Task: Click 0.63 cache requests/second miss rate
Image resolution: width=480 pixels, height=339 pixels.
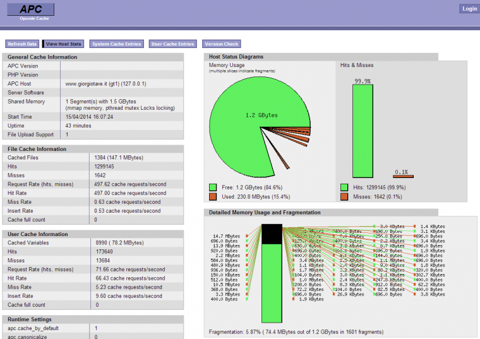Action: click(x=128, y=202)
